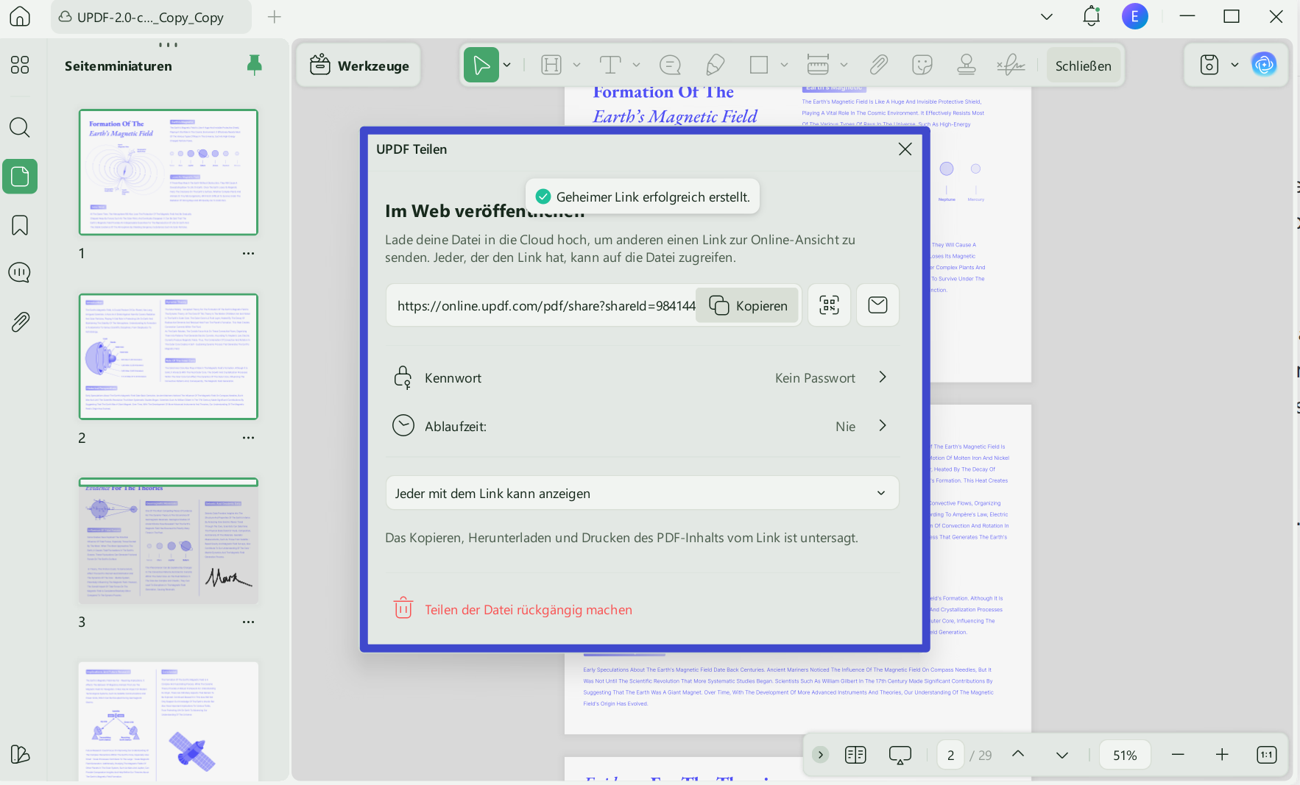Select the pencil drawing tool
The height and width of the screenshot is (785, 1300).
pyautogui.click(x=715, y=65)
